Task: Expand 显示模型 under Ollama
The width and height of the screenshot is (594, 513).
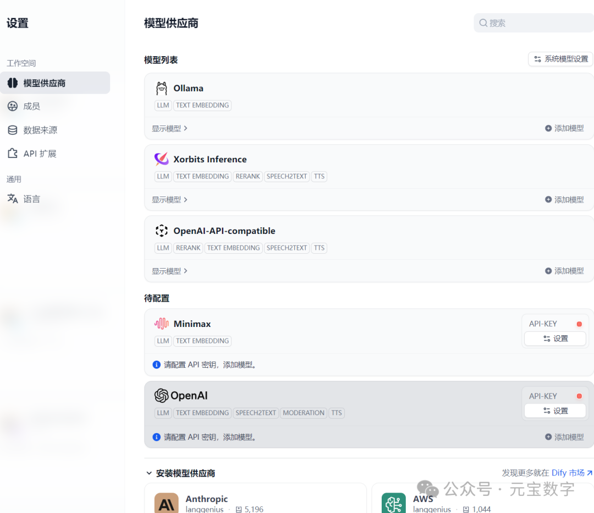Action: pos(170,129)
